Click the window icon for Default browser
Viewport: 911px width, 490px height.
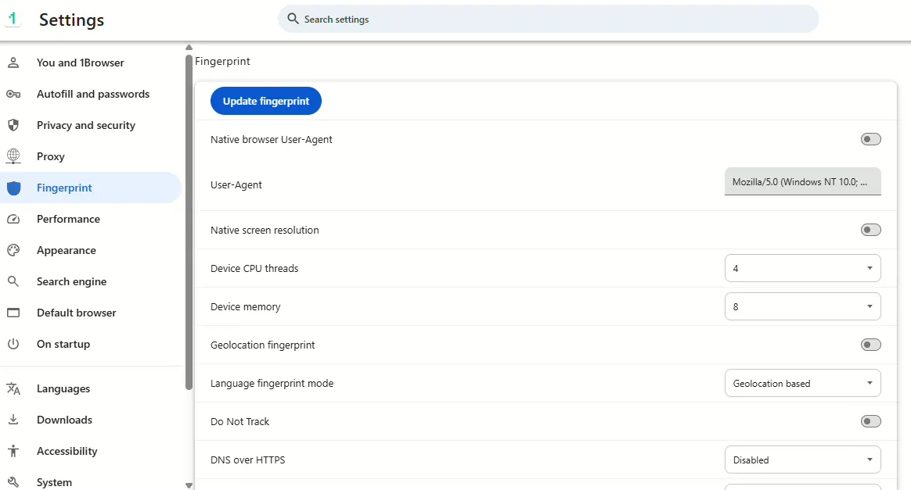(x=13, y=313)
